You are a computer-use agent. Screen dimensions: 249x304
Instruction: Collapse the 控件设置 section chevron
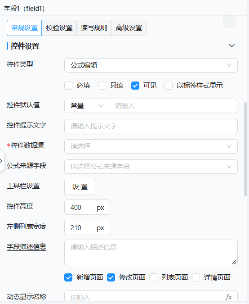pyautogui.click(x=231, y=46)
